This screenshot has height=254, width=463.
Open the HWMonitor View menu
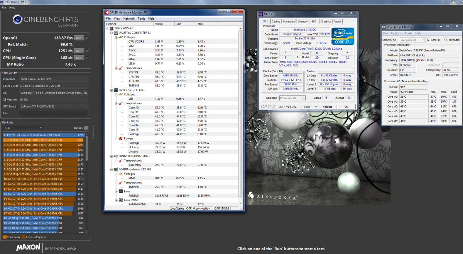[x=117, y=19]
